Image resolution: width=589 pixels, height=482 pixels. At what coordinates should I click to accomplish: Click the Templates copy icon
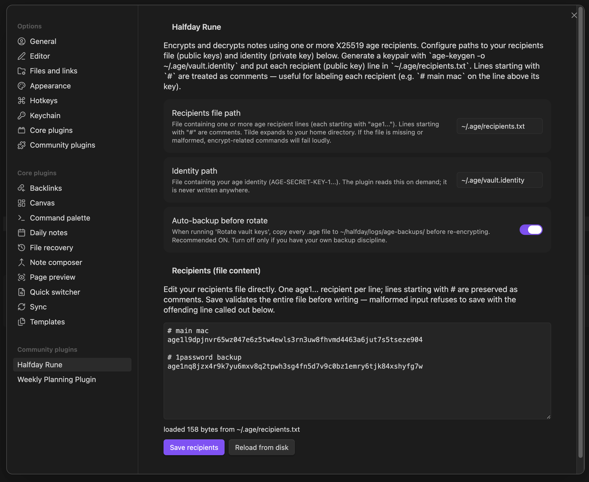pos(21,322)
